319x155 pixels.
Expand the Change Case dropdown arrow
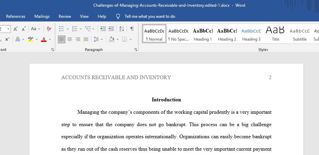pos(39,29)
